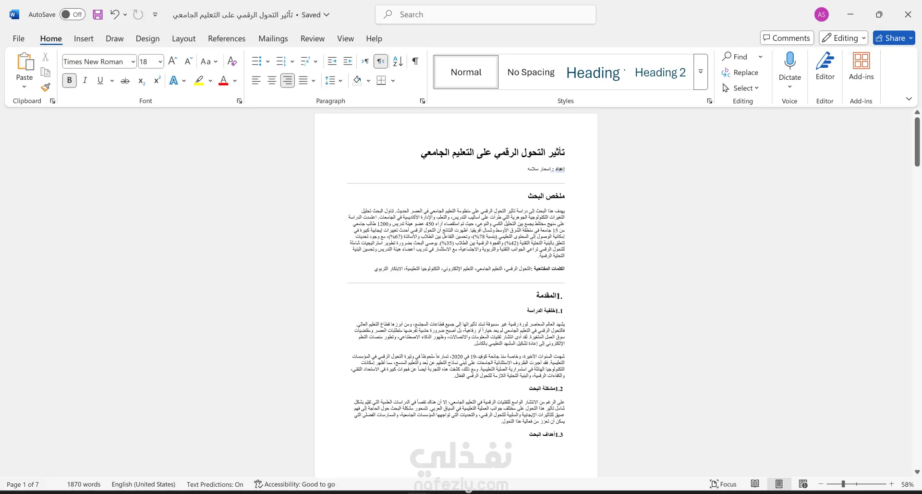Viewport: 922px width, 494px height.
Task: Apply strikethrough formatting
Action: pyautogui.click(x=125, y=81)
